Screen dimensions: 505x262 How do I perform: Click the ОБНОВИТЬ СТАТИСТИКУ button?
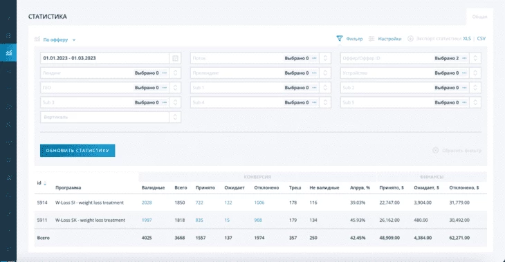pos(77,151)
